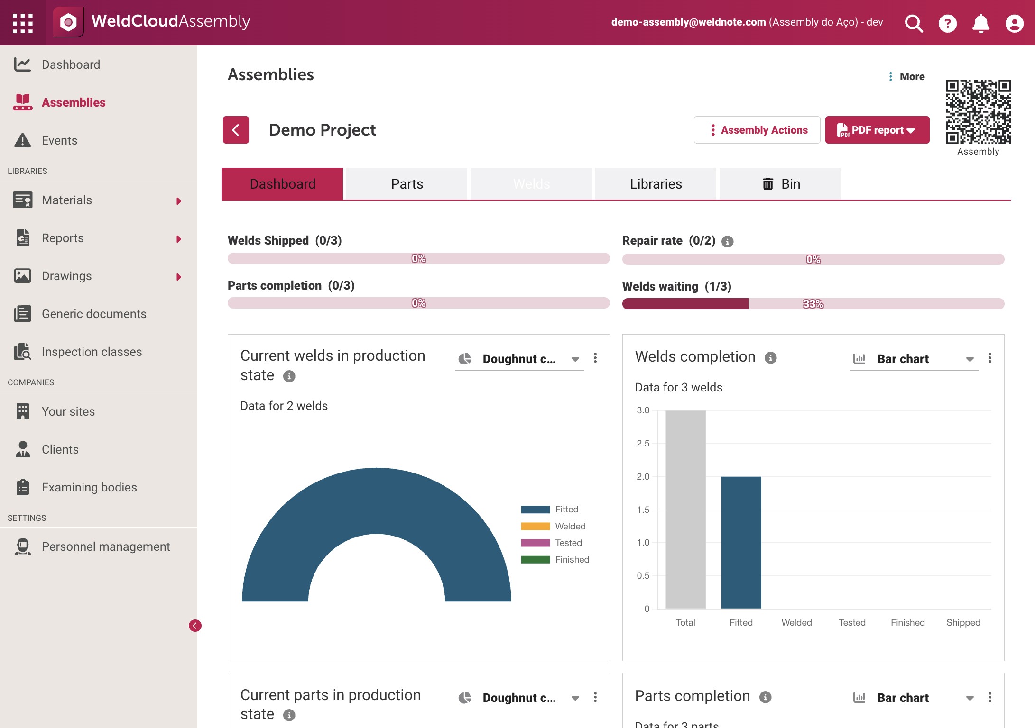Click the WeldCloud Assembly logo icon
Screen dimensions: 1035x728
pyautogui.click(x=68, y=22)
